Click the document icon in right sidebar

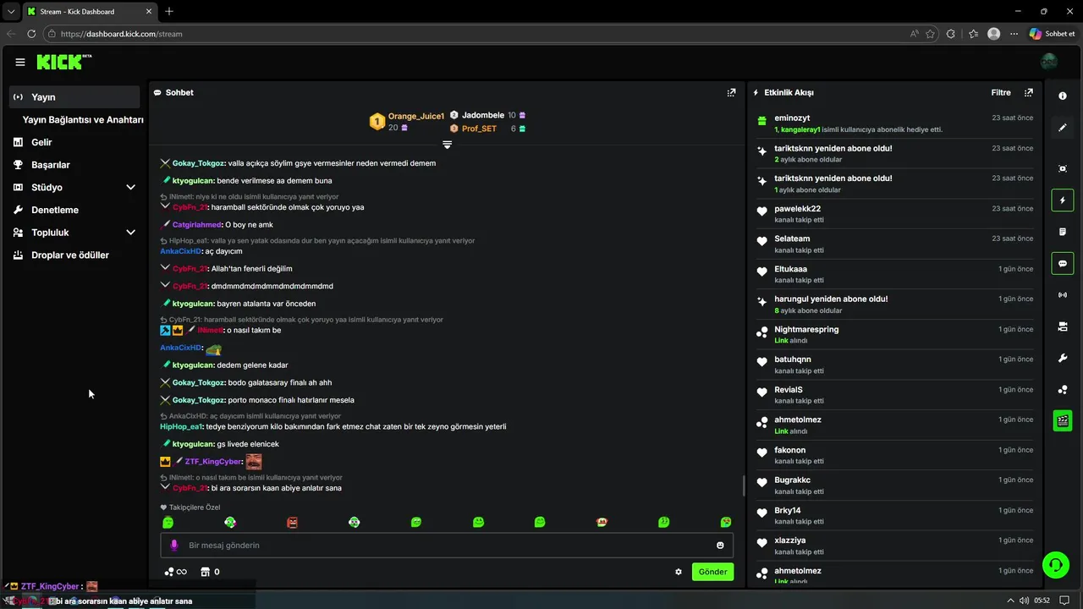(1063, 232)
